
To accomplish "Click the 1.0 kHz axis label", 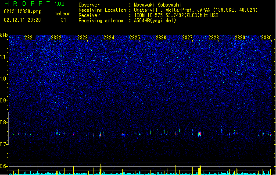I will [4, 79].
